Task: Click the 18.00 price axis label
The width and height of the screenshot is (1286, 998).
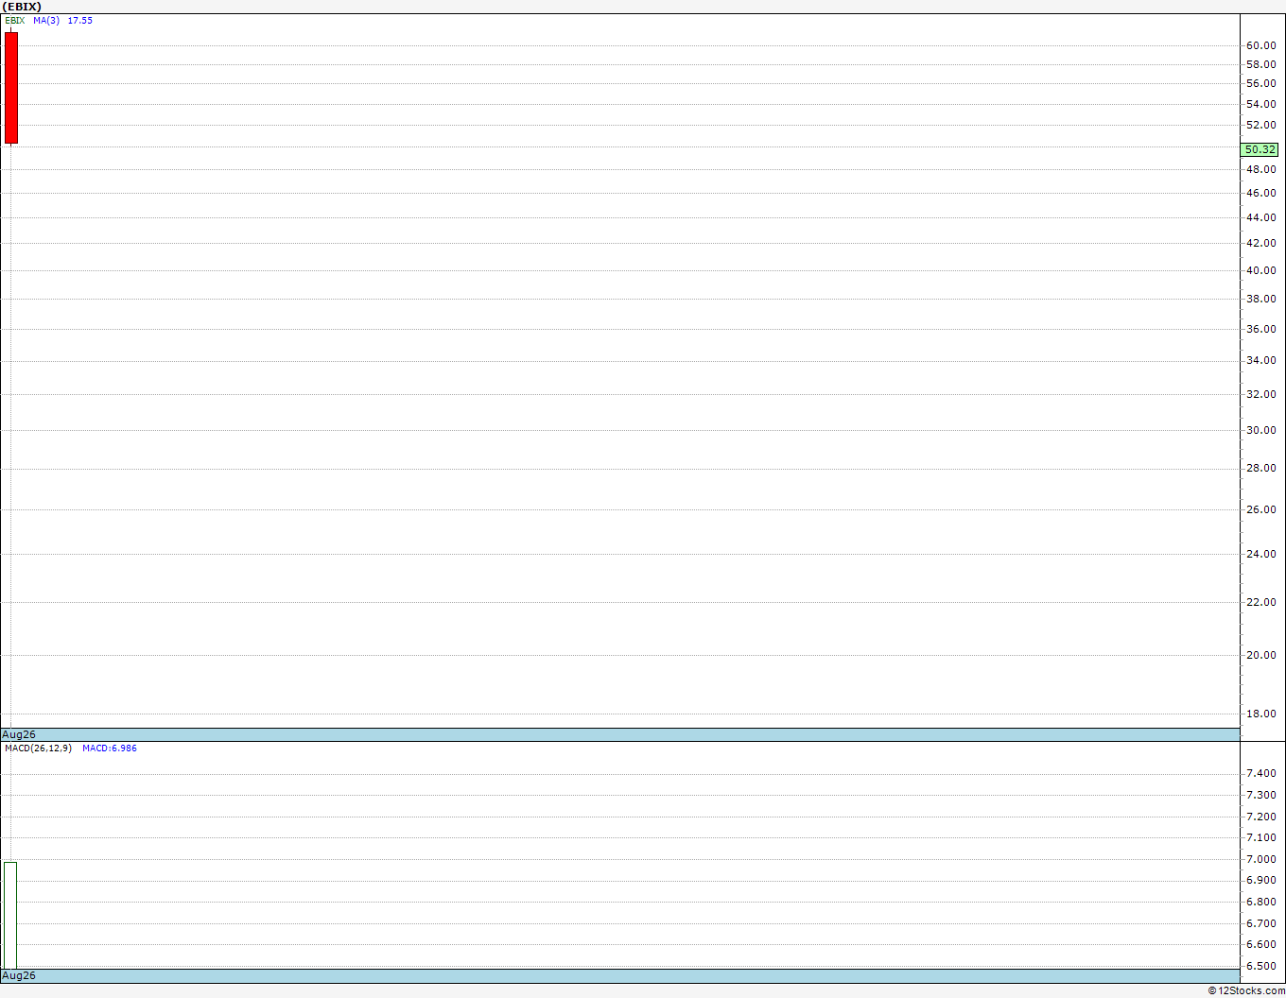Action: coord(1260,714)
